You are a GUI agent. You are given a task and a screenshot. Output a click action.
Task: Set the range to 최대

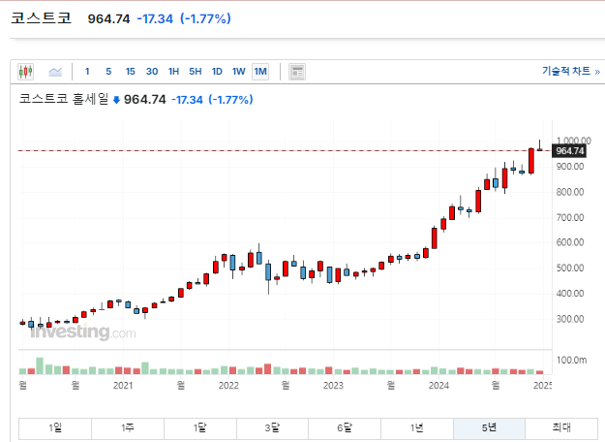tap(561, 427)
